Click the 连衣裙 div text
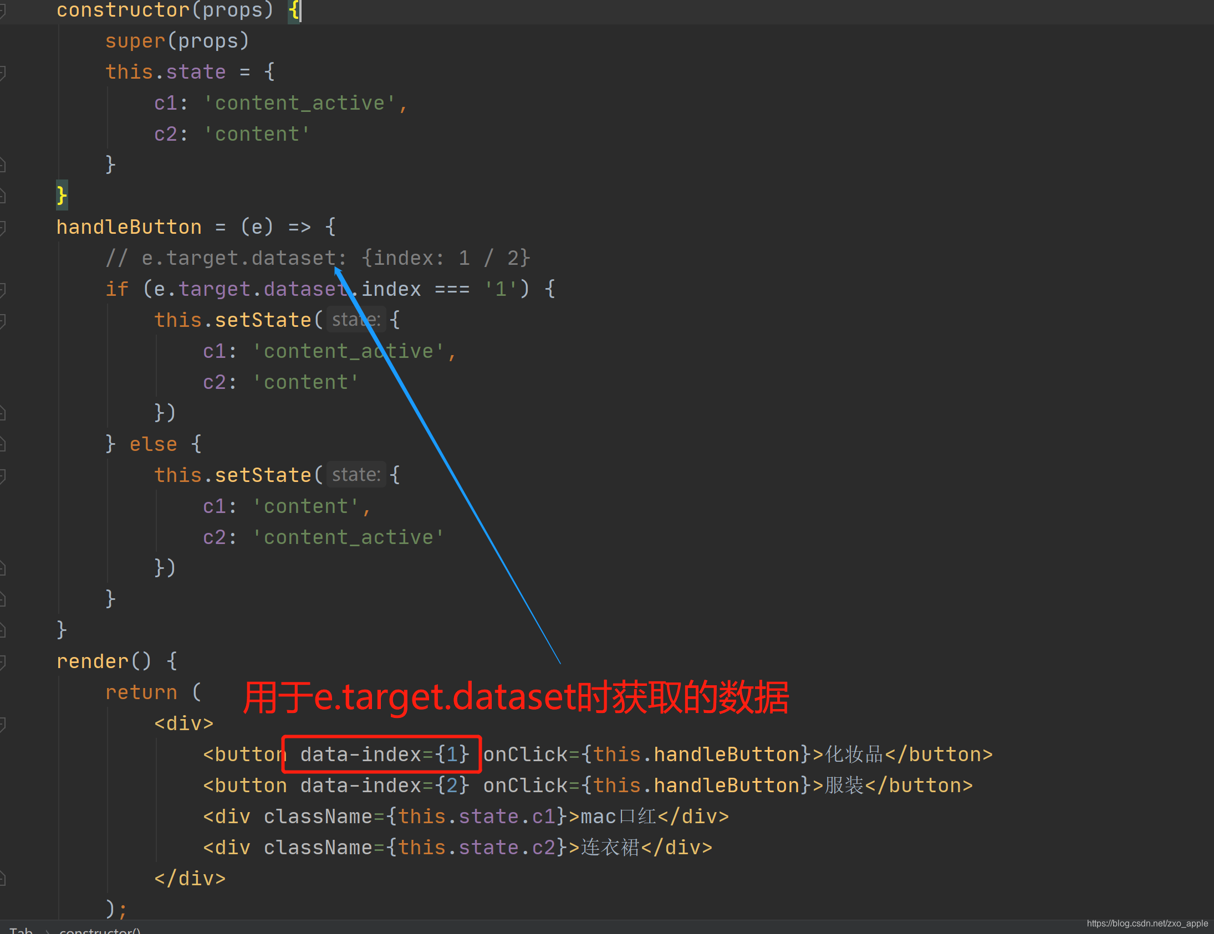The width and height of the screenshot is (1214, 934). (610, 848)
